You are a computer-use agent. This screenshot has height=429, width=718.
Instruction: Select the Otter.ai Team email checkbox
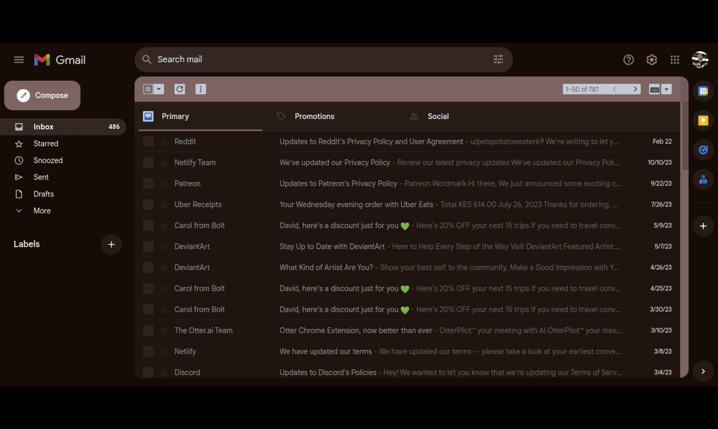[148, 330]
